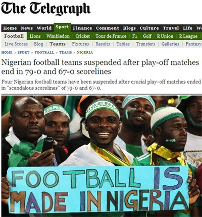Open the football Tables page
Image resolution: width=202 pixels, height=217 pixels.
tap(123, 44)
